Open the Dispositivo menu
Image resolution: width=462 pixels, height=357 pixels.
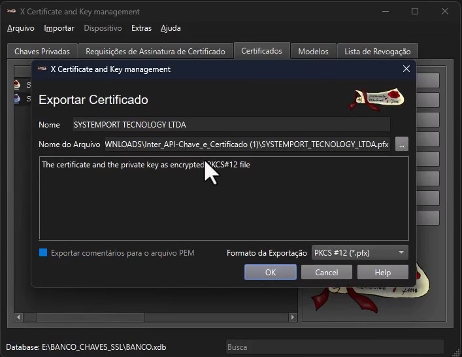click(x=103, y=28)
